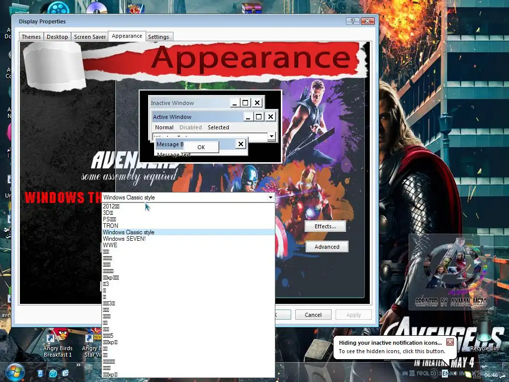This screenshot has width=509, height=382.
Task: Launch first quick launch icon beside Start
Action: pyautogui.click(x=40, y=373)
